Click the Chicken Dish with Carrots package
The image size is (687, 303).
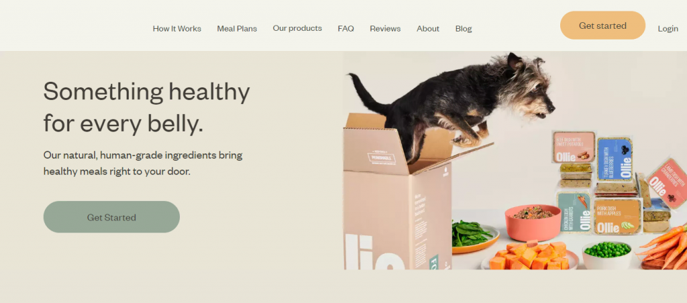coord(574,212)
